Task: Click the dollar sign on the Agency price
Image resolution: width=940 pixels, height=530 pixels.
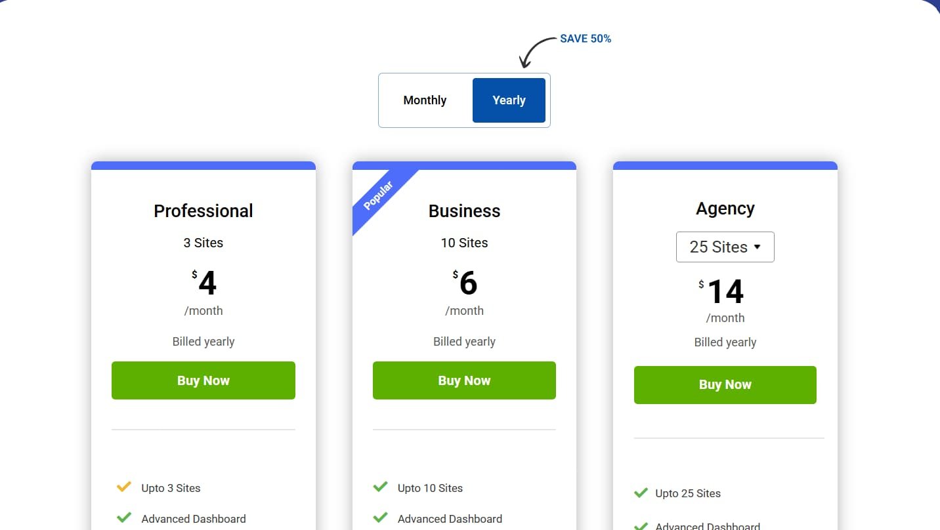Action: pos(701,284)
